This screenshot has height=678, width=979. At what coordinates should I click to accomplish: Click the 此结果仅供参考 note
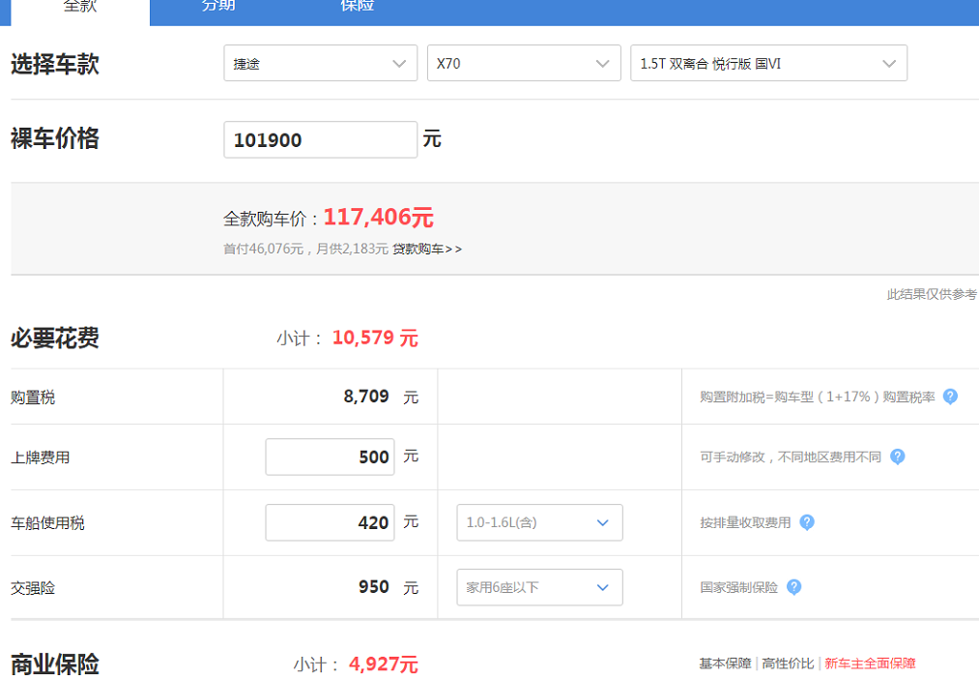point(933,294)
